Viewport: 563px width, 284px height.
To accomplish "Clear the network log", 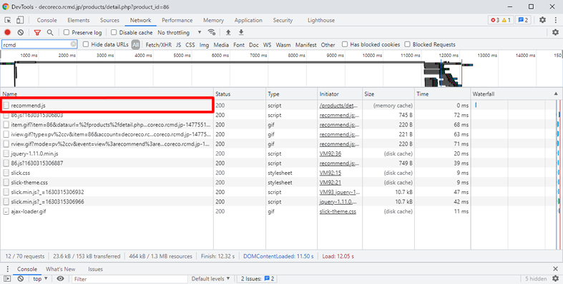I will (x=21, y=32).
